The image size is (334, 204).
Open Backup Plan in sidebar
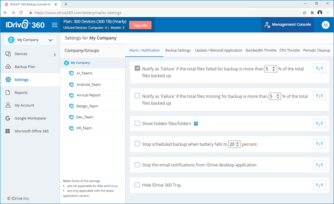(x=30, y=67)
